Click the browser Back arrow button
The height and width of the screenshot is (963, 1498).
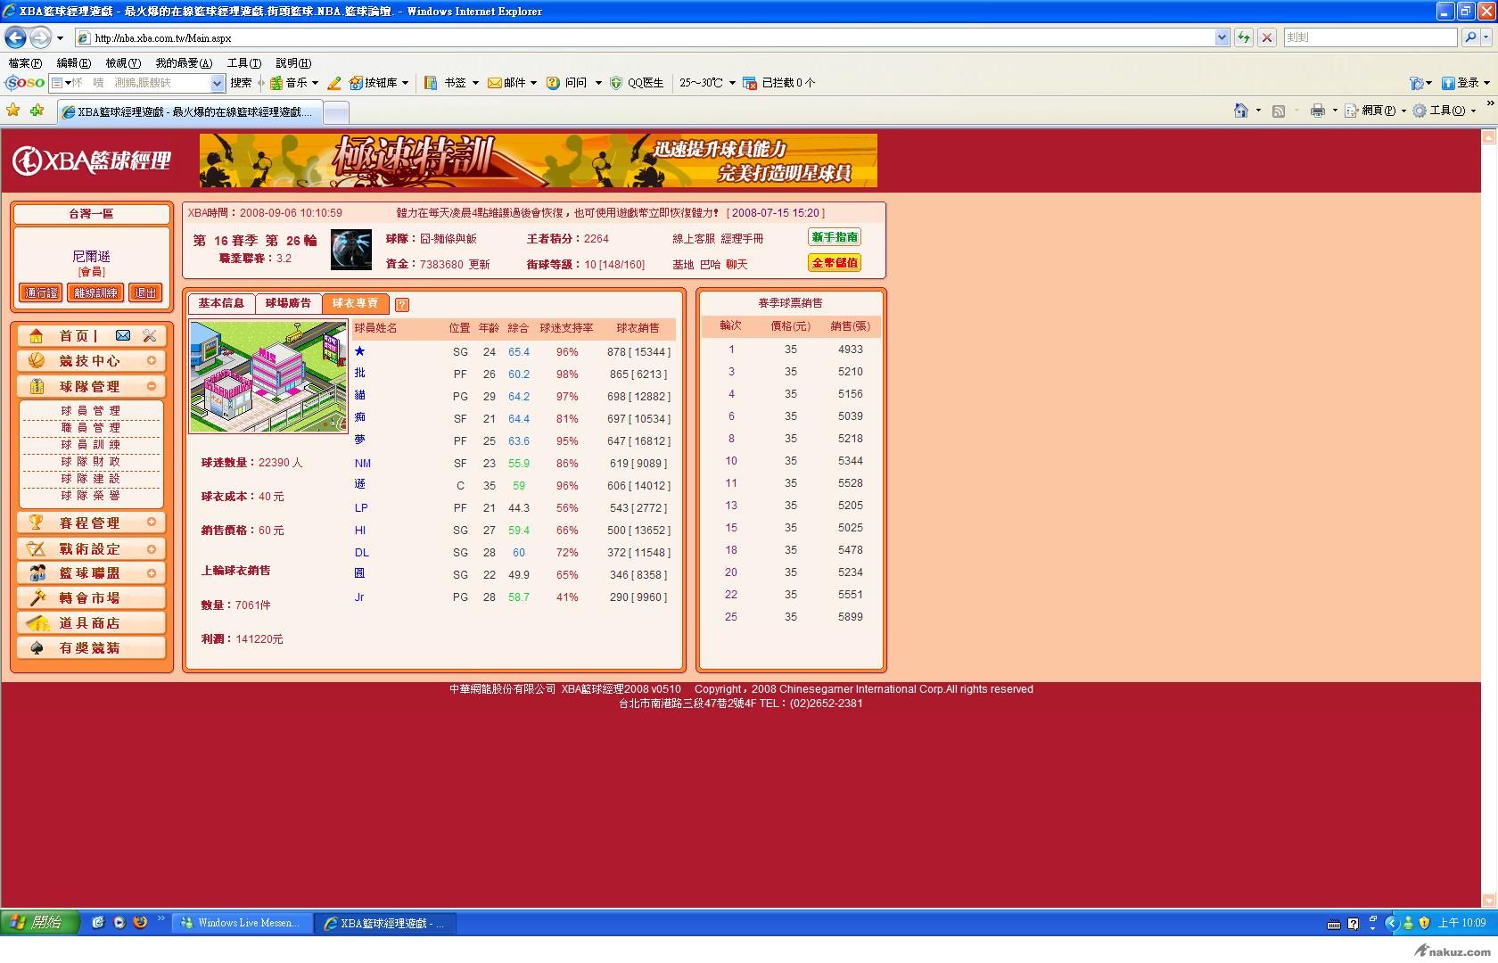pyautogui.click(x=15, y=37)
